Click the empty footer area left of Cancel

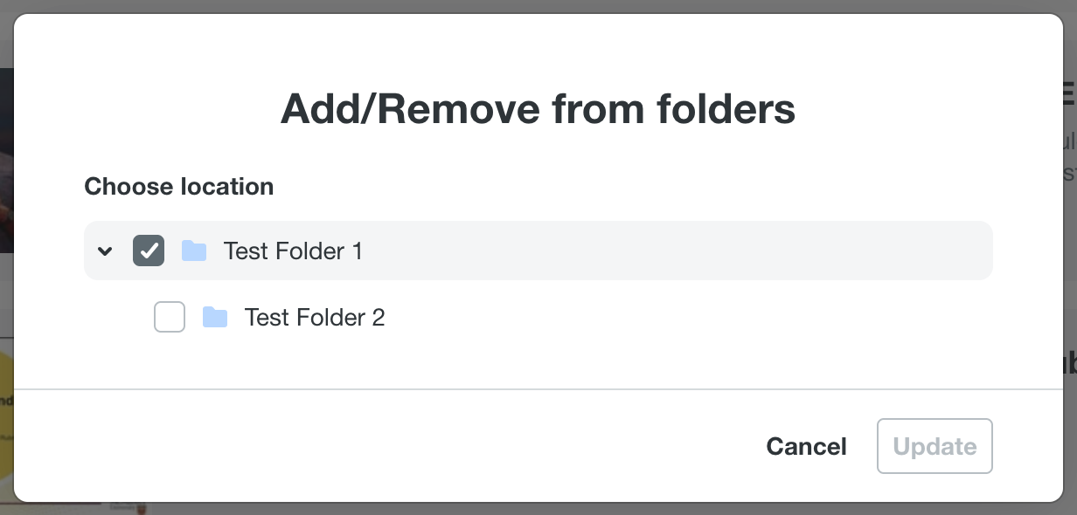click(x=393, y=446)
